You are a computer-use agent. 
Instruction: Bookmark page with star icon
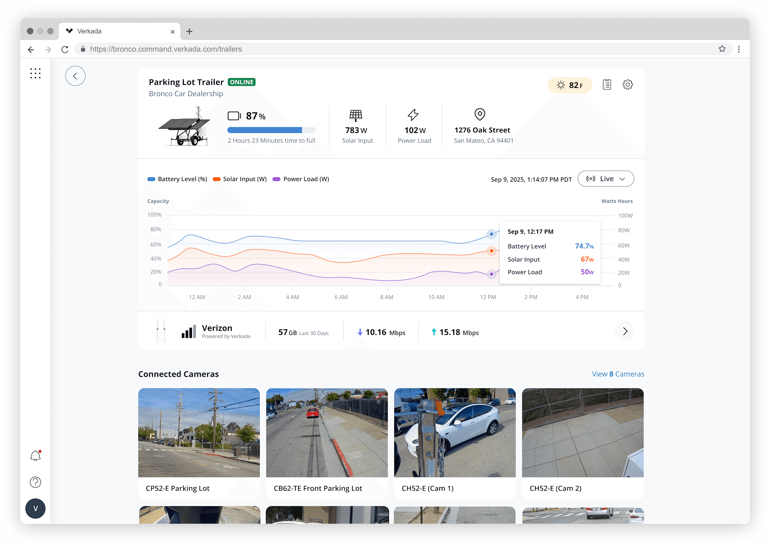coord(722,49)
